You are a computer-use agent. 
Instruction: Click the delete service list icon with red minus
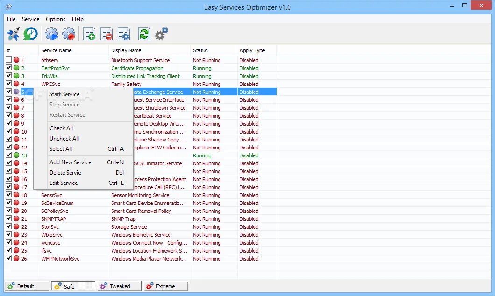[x=106, y=34]
